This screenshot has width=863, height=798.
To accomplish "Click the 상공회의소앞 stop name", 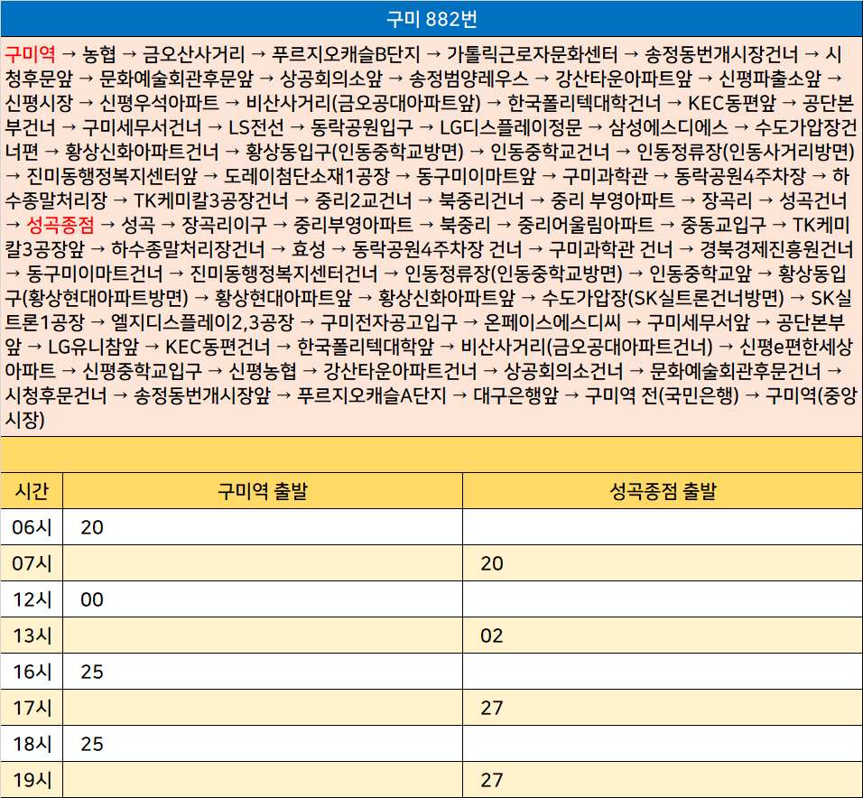I will pos(330,79).
